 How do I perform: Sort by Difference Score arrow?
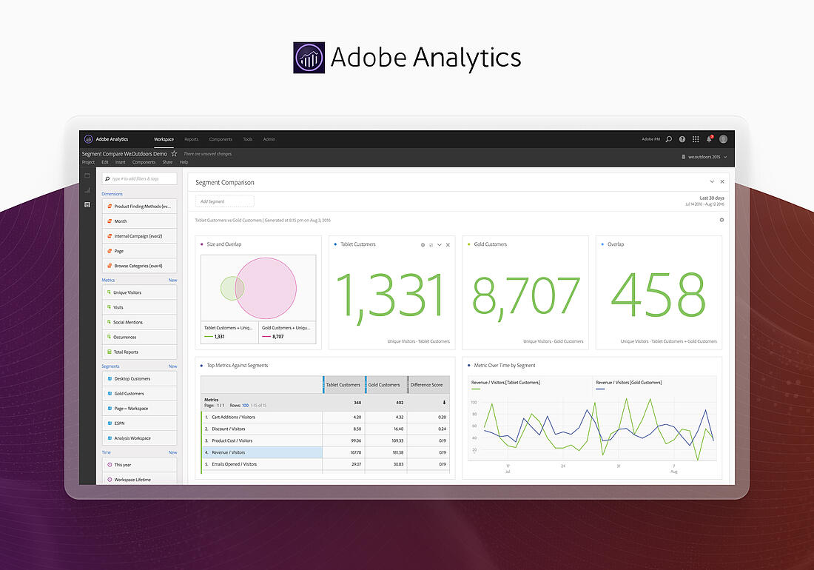(x=444, y=402)
